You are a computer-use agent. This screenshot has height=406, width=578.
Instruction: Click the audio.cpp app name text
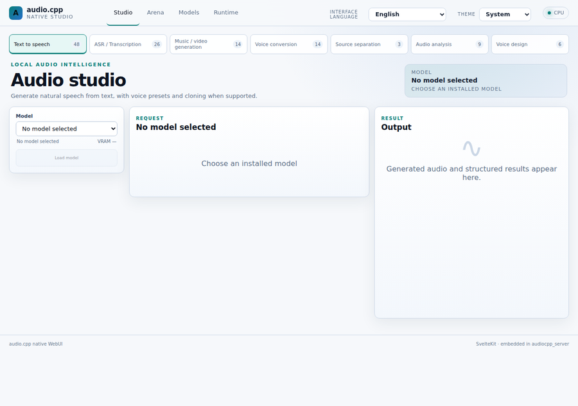(44, 10)
